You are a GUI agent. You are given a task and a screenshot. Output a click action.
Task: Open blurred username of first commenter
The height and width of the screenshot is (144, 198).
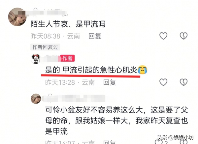(47, 13)
